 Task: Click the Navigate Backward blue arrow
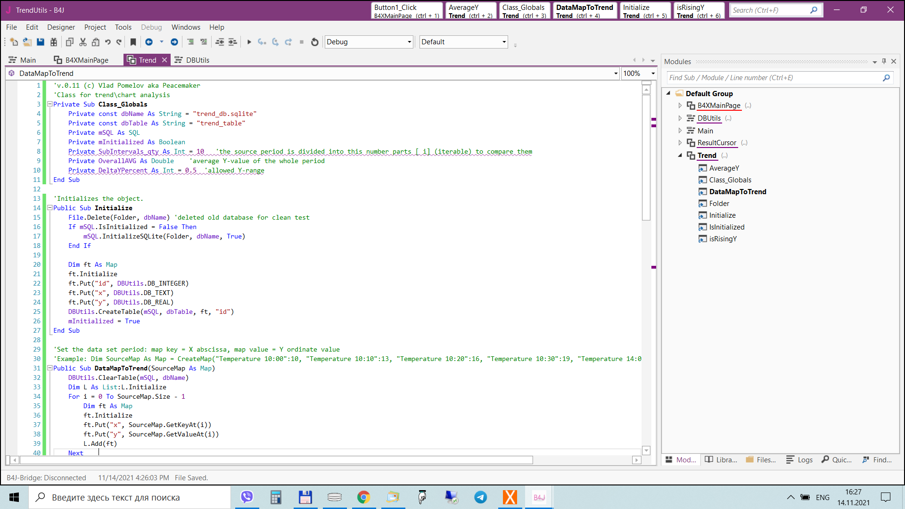pos(149,42)
